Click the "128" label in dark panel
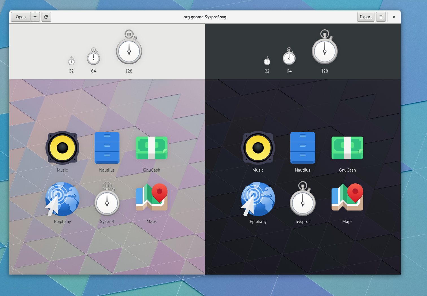This screenshot has height=296, width=427. [x=325, y=71]
